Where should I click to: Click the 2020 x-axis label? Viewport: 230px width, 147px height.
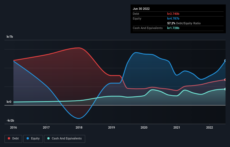pos(144,127)
